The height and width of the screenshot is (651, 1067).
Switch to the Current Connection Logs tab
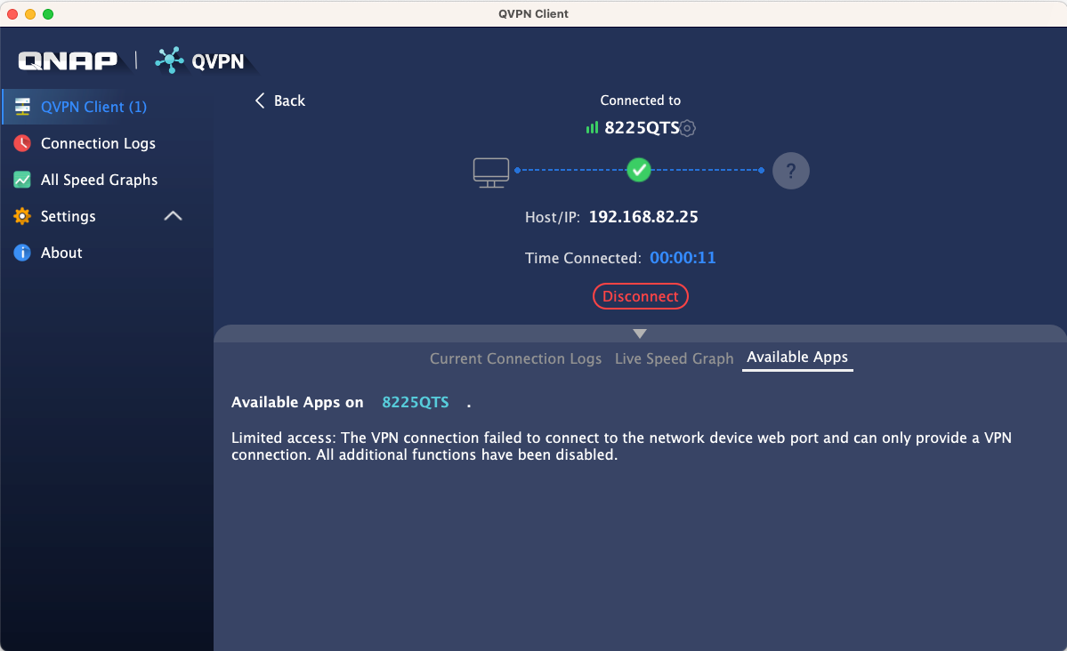coord(515,358)
